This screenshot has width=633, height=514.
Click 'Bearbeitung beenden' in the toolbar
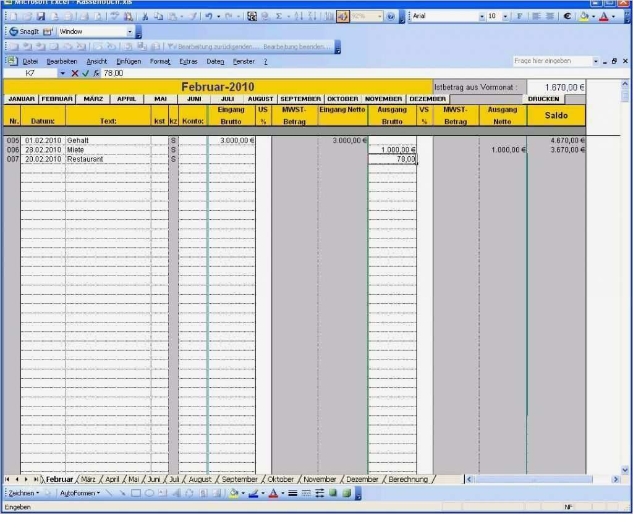pyautogui.click(x=297, y=46)
